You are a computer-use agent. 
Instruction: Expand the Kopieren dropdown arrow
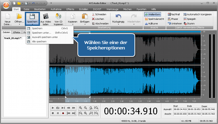72,25
